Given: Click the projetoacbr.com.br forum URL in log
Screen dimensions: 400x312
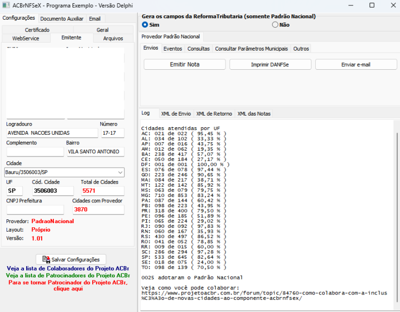Looking at the screenshot, I should pos(264,295).
